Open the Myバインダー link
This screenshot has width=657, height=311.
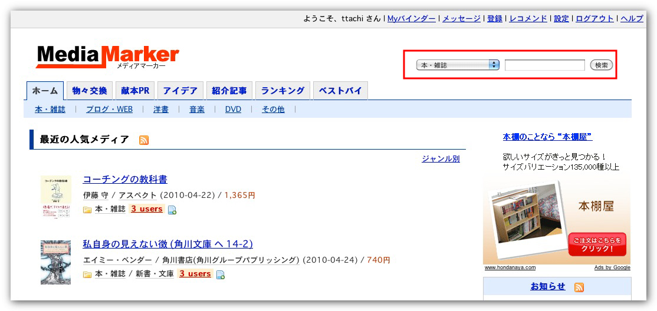[412, 19]
